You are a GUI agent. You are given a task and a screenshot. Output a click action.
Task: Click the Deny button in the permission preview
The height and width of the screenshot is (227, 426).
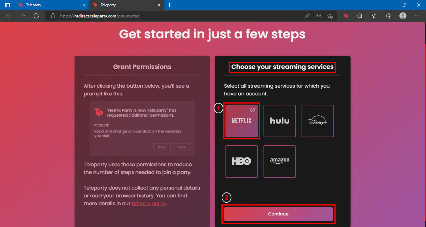click(x=162, y=147)
